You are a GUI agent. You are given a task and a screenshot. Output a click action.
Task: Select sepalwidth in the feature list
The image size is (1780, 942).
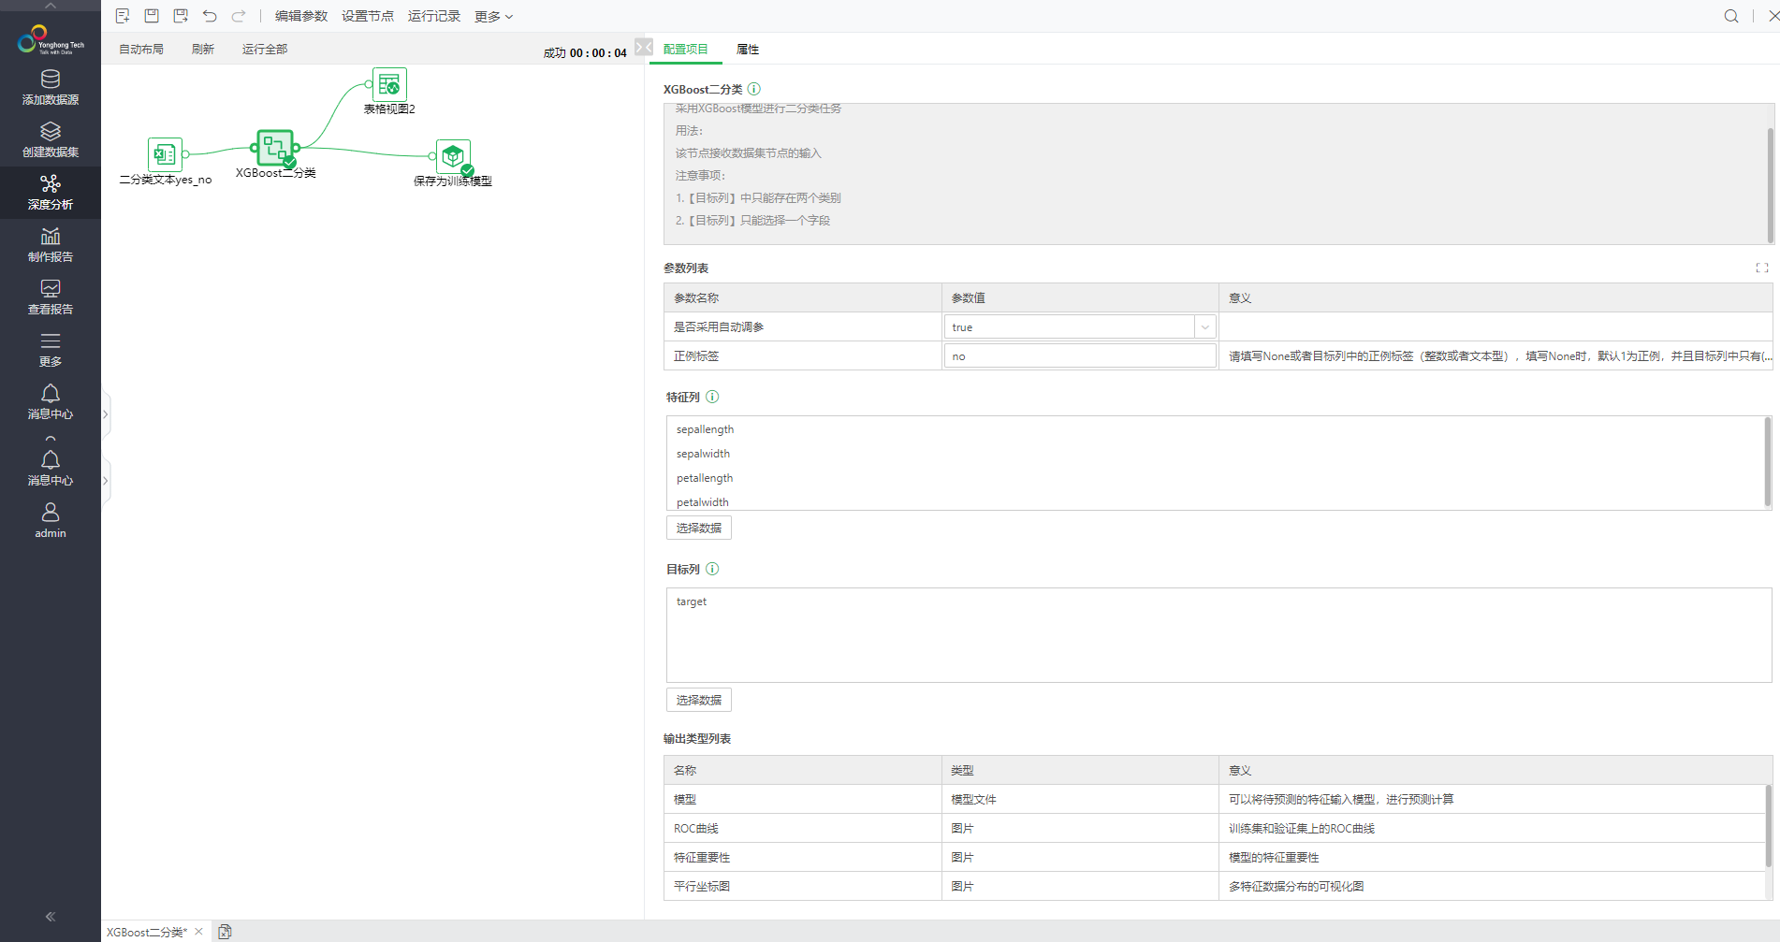tap(703, 454)
